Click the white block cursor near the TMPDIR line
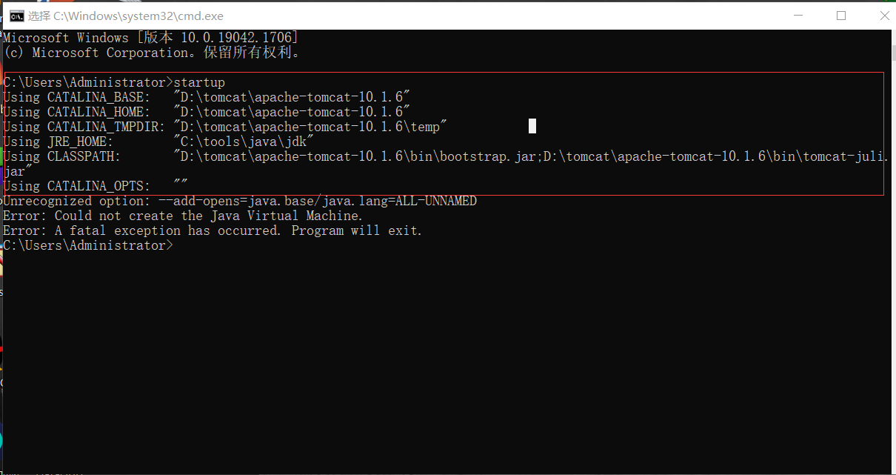 point(532,126)
